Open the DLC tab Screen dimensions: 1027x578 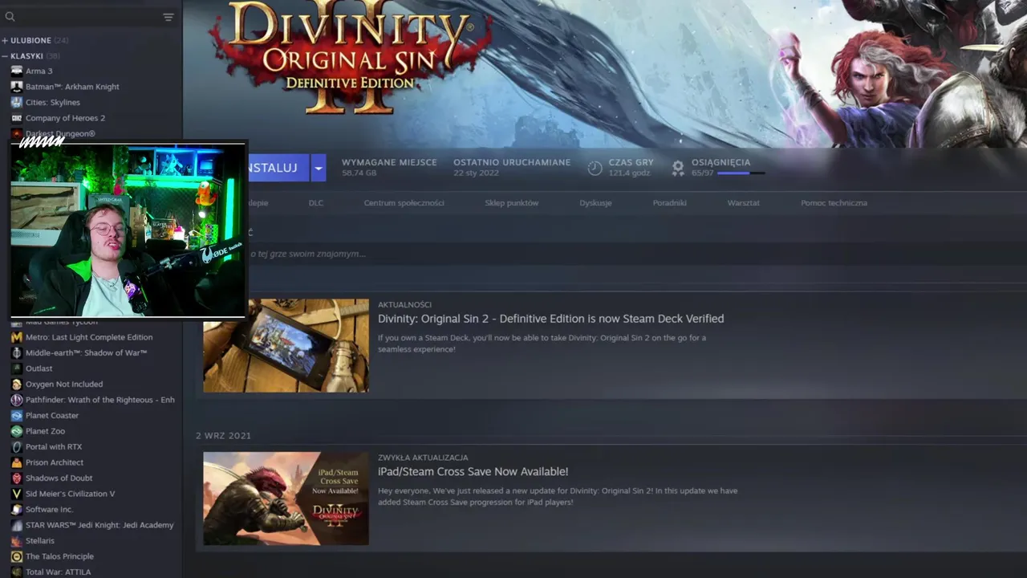(316, 203)
